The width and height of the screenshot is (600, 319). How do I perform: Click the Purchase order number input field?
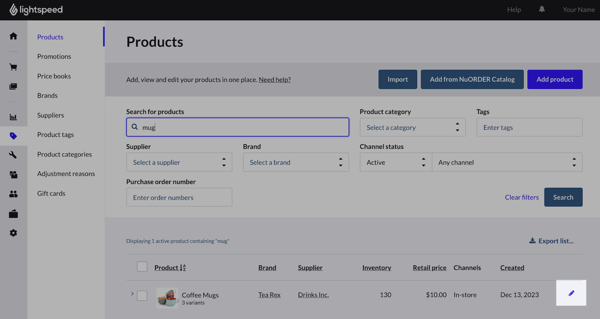click(x=179, y=197)
